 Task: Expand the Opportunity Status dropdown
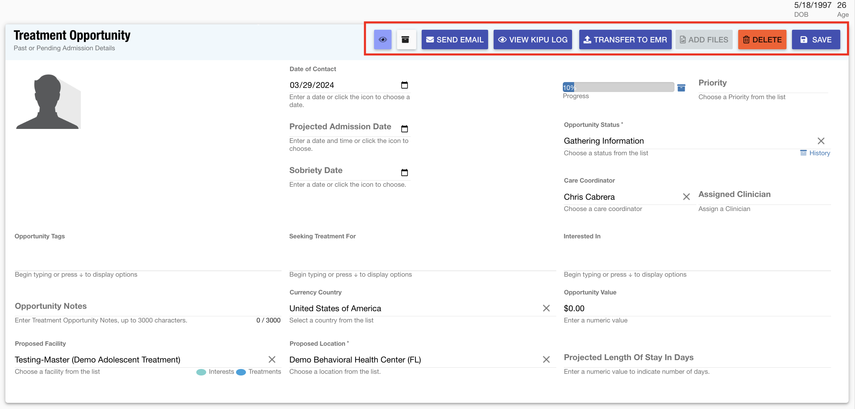coord(685,141)
